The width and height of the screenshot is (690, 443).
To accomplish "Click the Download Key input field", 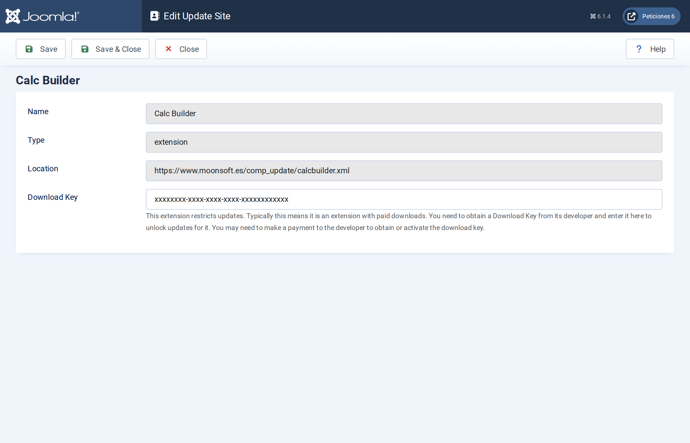I will click(404, 199).
